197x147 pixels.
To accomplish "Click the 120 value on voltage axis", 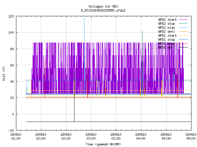I will click(11, 16).
